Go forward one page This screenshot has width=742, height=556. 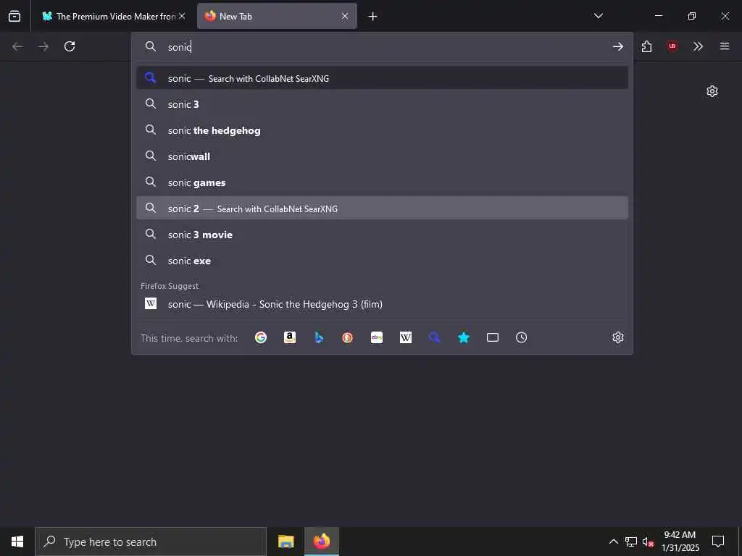tap(43, 46)
